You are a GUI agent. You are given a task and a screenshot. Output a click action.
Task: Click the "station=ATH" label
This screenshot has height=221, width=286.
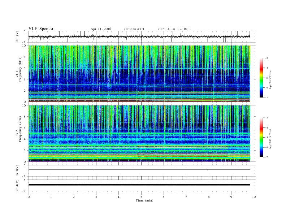point(134,29)
